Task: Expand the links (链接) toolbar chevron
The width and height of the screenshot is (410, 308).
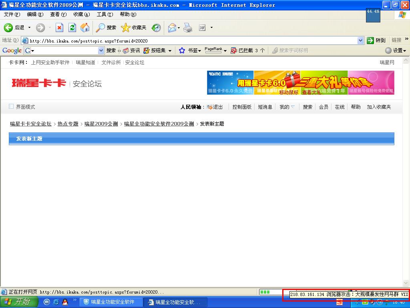Action: 407,39
